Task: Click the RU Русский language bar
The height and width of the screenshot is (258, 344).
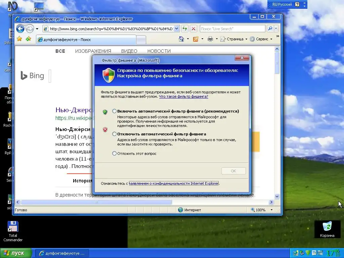Action: point(282,4)
